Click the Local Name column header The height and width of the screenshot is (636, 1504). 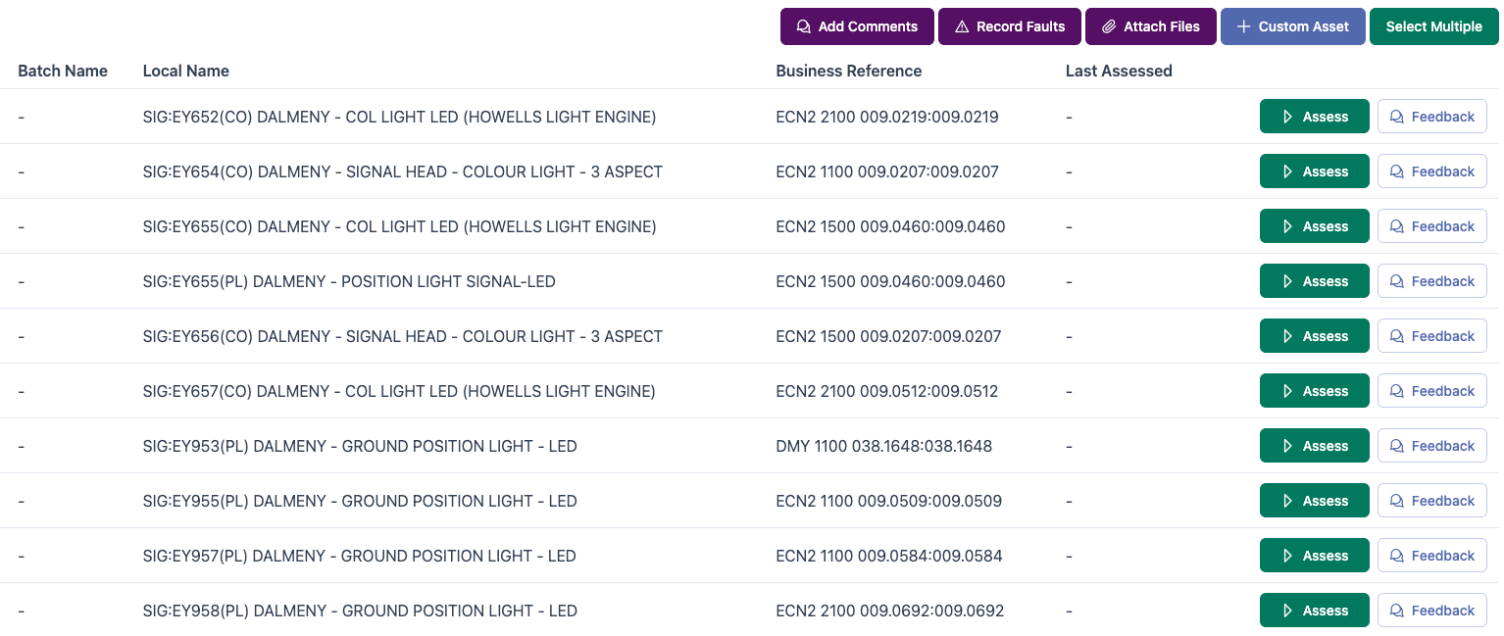[186, 71]
